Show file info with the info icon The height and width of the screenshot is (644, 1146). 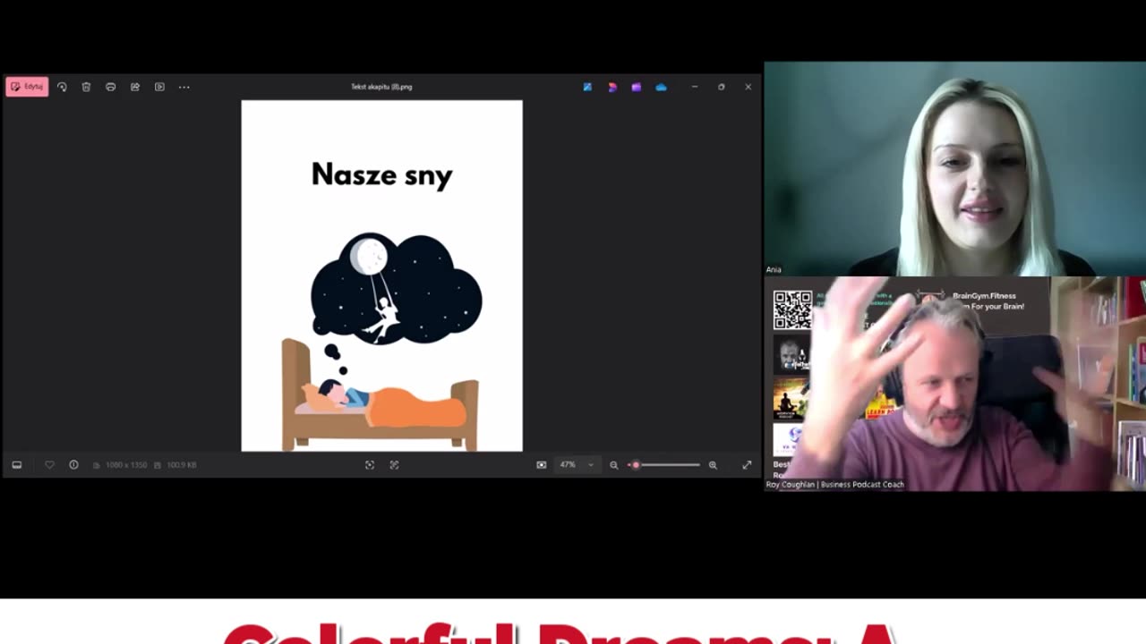click(73, 465)
